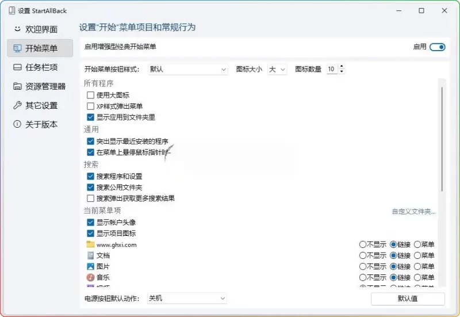Enable 使用大图标 checkbox
Image resolution: width=460 pixels, height=317 pixels.
click(90, 95)
